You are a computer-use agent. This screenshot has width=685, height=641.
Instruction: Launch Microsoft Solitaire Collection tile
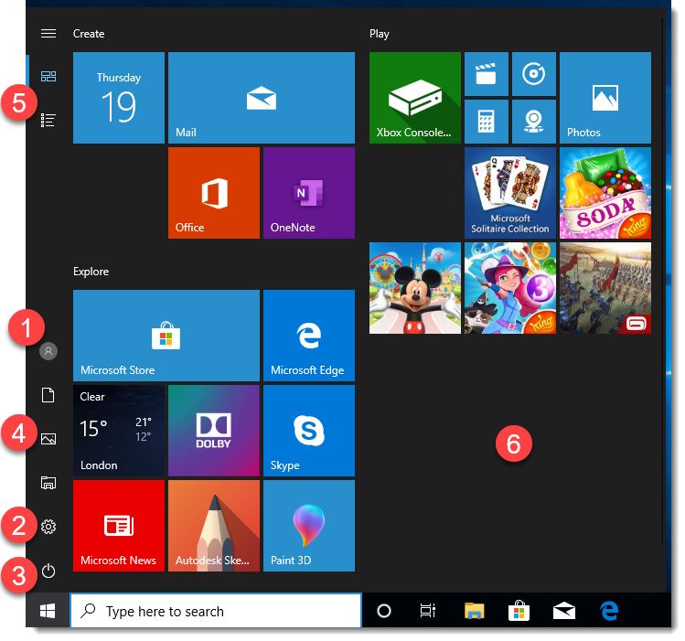point(510,193)
